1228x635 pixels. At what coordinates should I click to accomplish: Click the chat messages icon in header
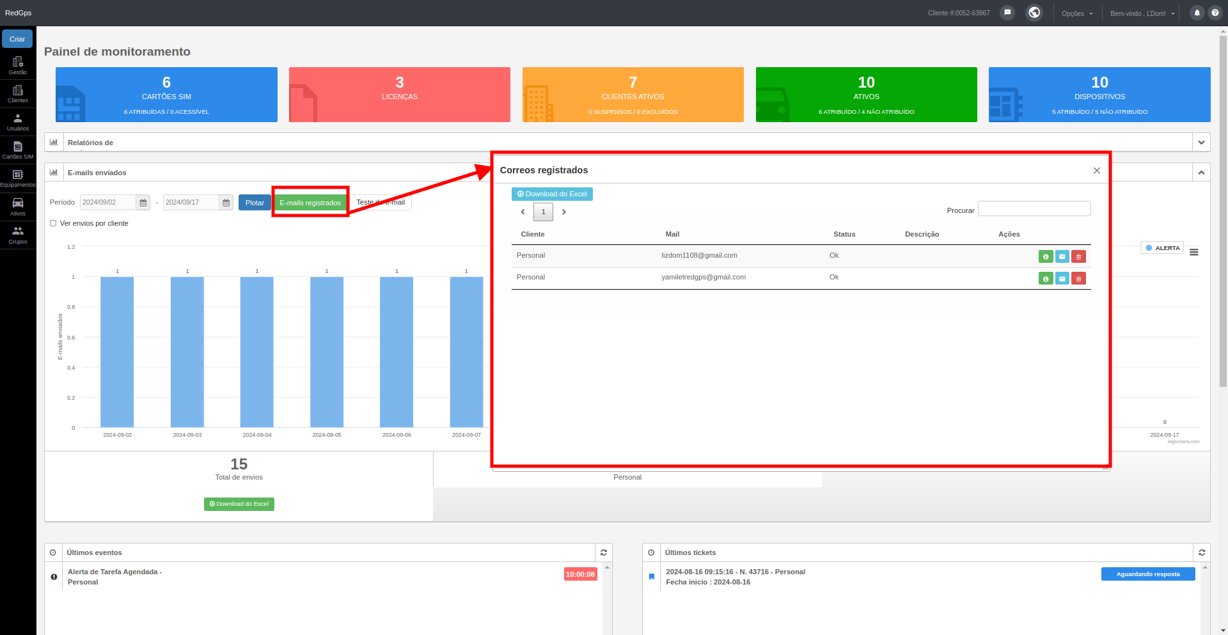point(1007,13)
